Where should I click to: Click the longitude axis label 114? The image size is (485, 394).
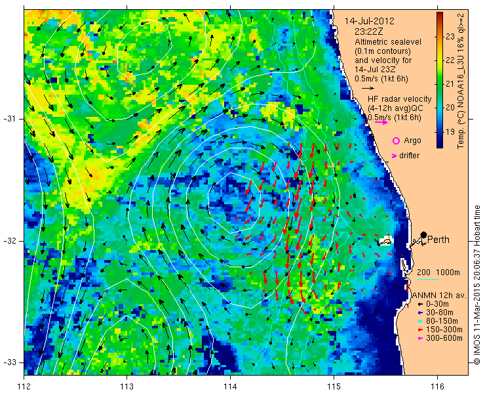click(230, 387)
